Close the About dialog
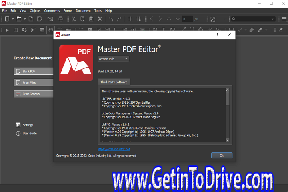This screenshot has width=288, height=192. pos(229,35)
